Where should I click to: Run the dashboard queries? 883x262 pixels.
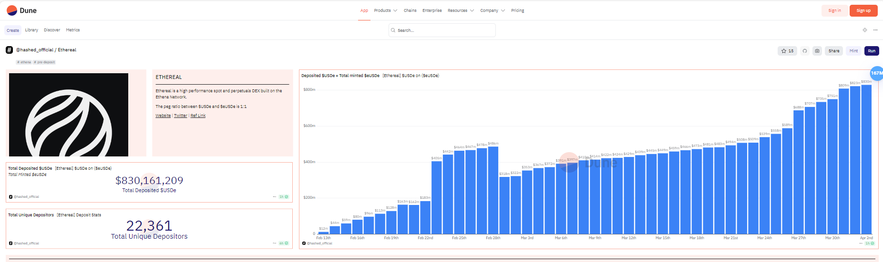click(x=872, y=51)
